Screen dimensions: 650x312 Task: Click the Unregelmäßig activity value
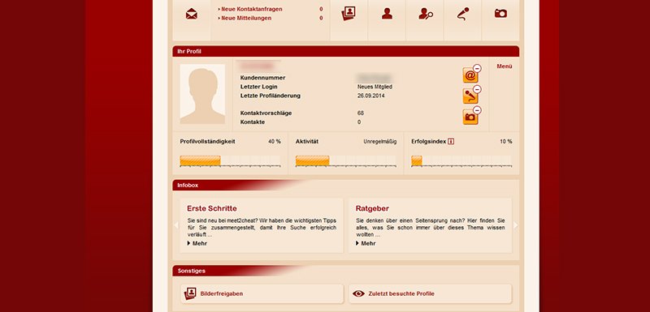pos(380,141)
